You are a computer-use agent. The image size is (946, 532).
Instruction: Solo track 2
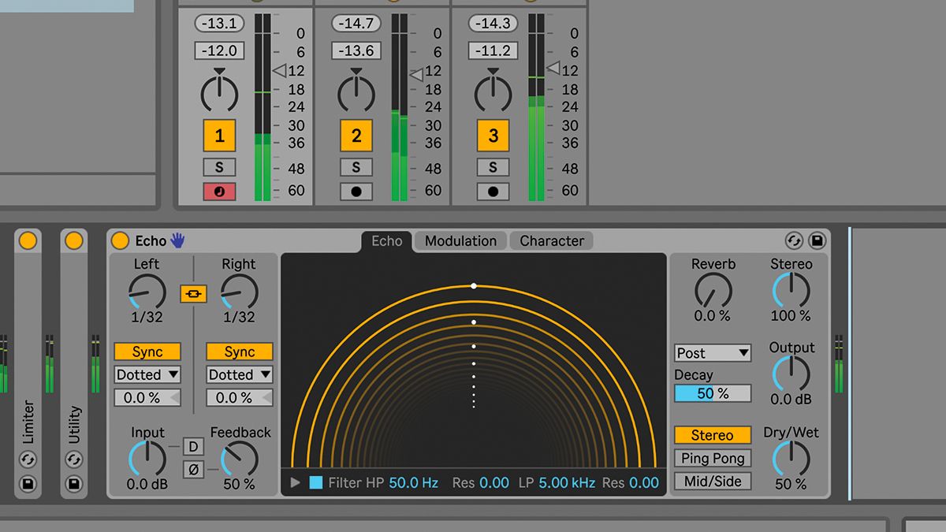coord(356,167)
